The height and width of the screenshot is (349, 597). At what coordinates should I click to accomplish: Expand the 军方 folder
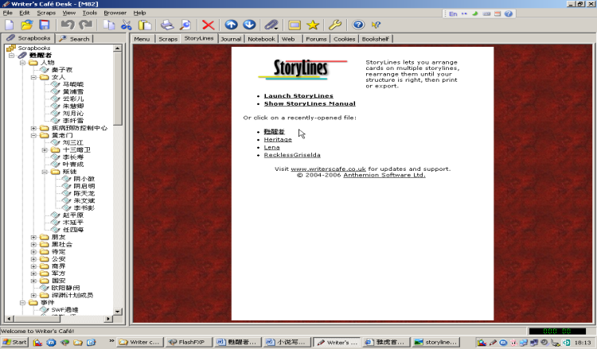(x=33, y=273)
